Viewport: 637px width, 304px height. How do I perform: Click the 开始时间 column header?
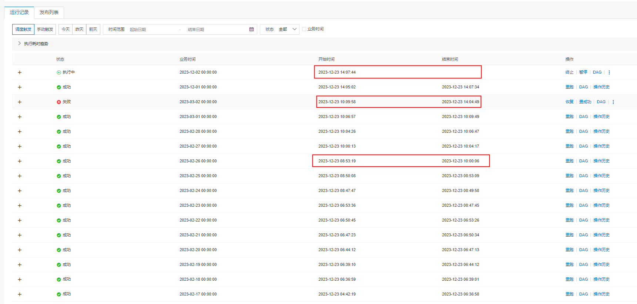click(x=326, y=59)
